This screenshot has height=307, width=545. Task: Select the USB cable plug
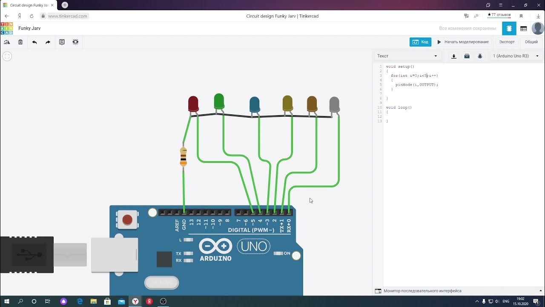(x=27, y=255)
